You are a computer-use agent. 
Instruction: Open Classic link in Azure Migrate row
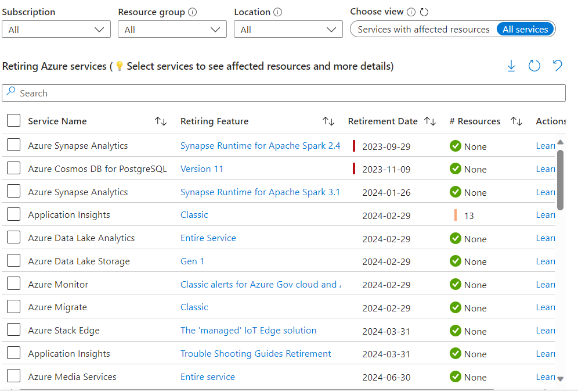tap(194, 307)
